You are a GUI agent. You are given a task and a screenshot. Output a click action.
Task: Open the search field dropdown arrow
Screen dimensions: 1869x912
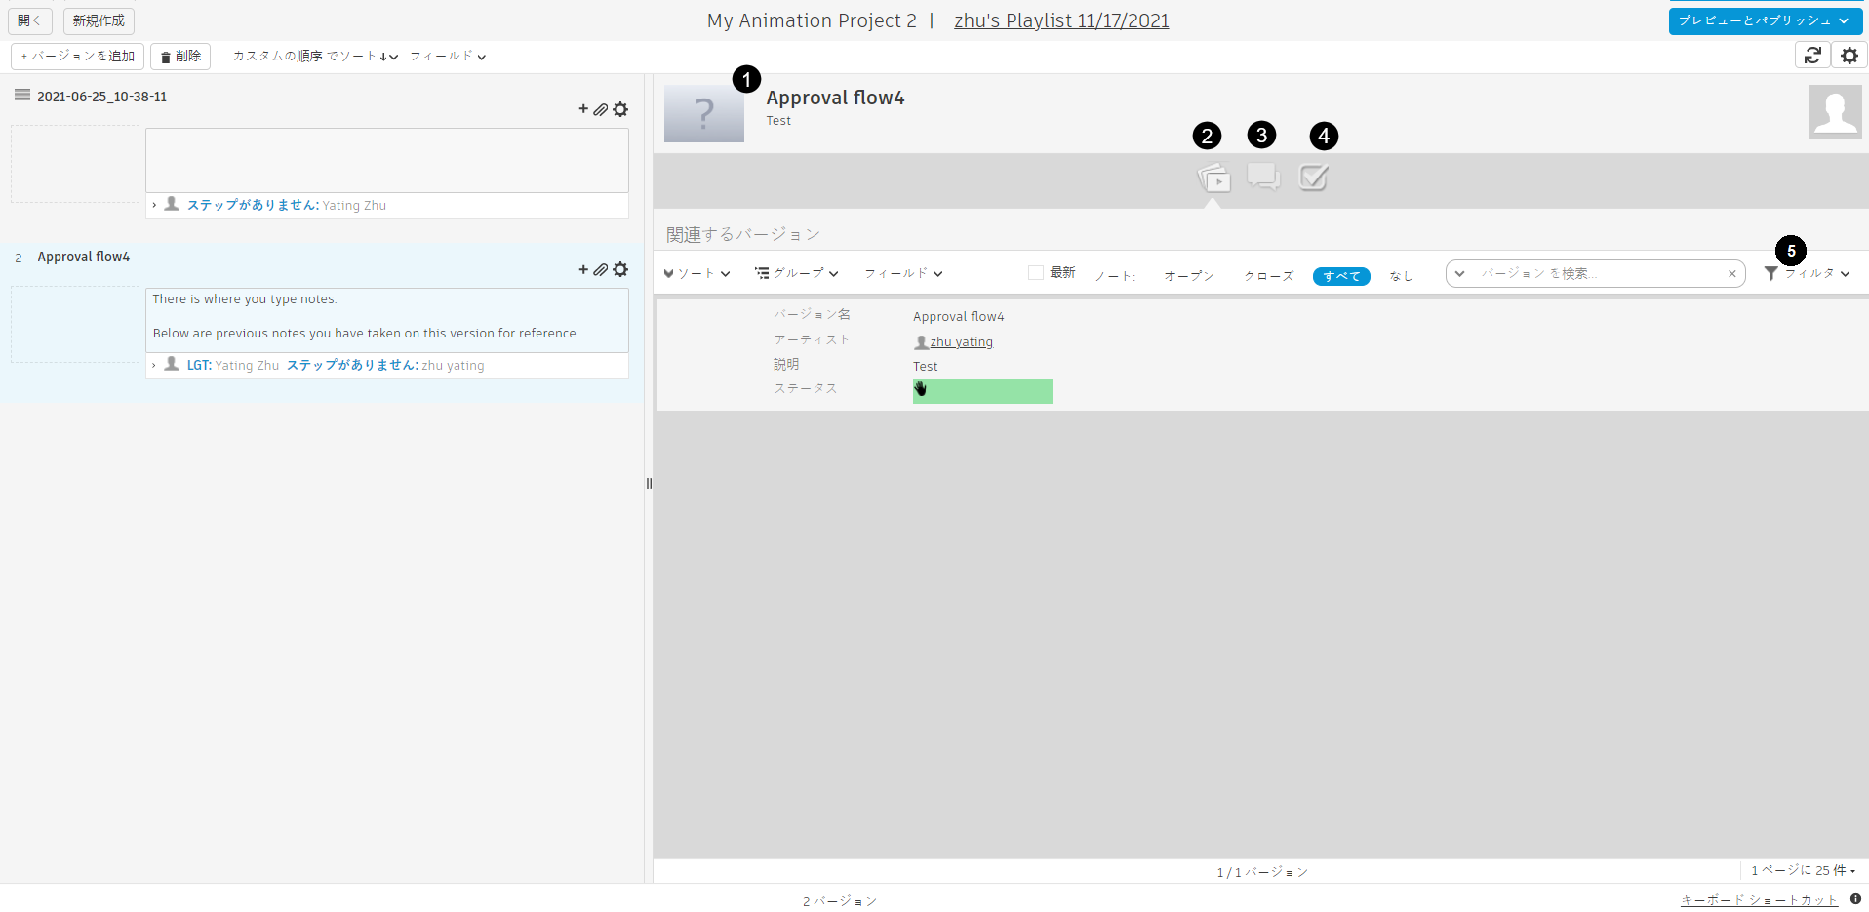[1459, 274]
